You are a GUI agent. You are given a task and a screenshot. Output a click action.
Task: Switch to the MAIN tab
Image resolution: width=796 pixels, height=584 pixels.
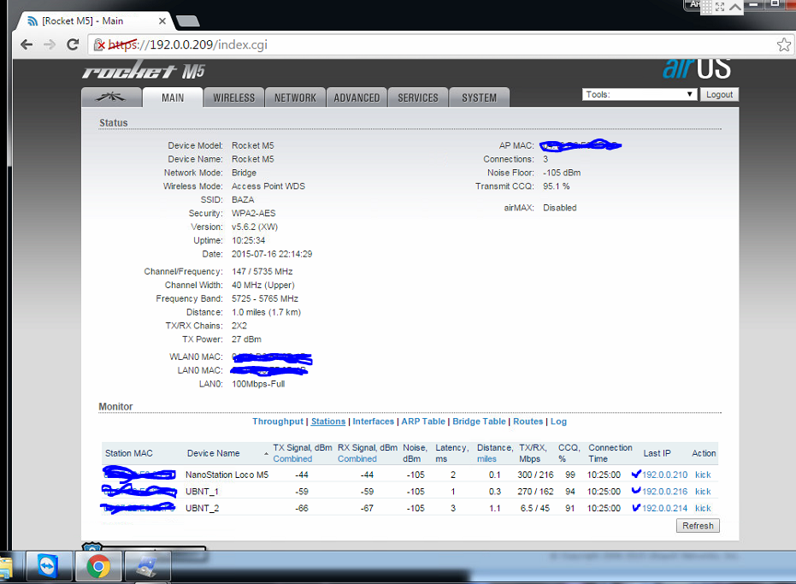click(173, 97)
